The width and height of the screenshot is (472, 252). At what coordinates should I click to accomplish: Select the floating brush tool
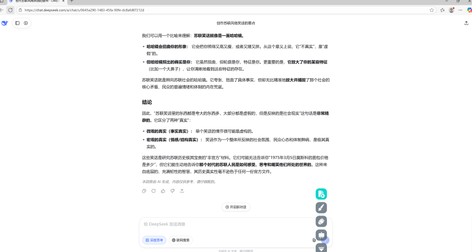tap(321, 207)
